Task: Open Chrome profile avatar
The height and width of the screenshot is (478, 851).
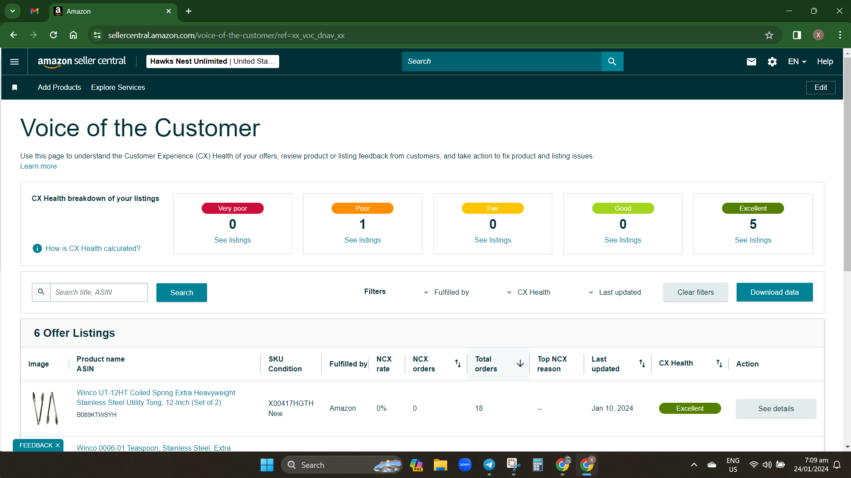Action: 818,35
